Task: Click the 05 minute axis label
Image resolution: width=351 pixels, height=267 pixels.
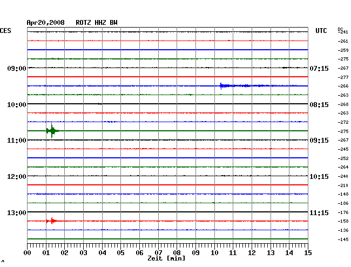Action: click(120, 253)
